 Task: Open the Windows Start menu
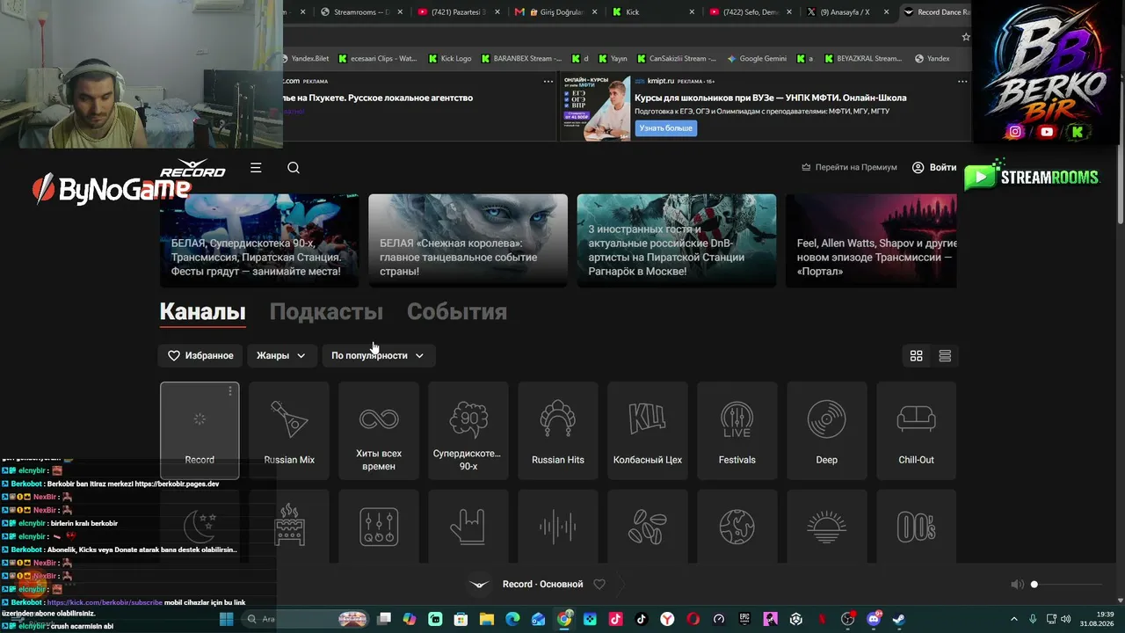tap(226, 619)
